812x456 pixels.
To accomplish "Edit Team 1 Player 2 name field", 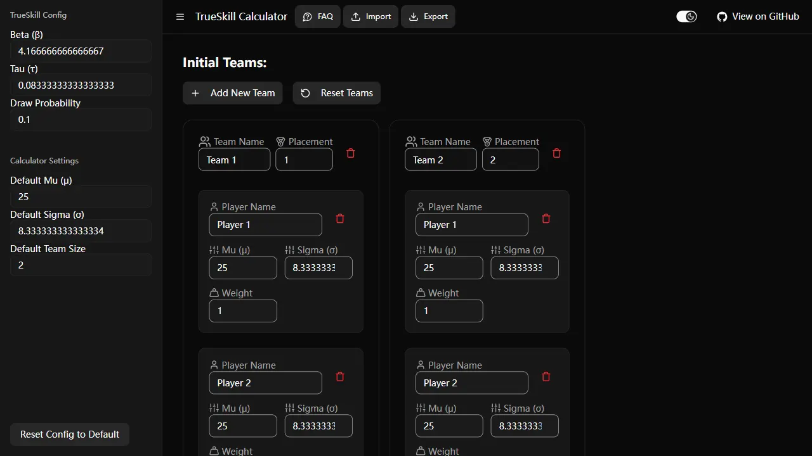I will tap(266, 383).
